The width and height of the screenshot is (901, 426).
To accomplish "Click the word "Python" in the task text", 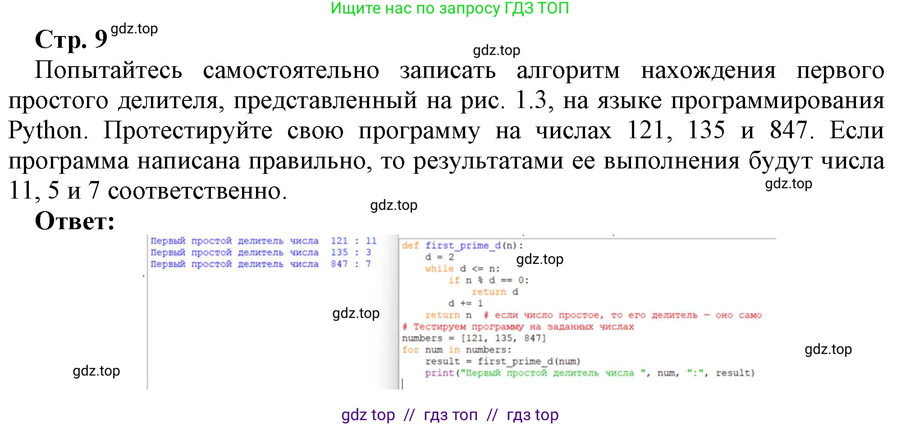I will click(x=47, y=131).
